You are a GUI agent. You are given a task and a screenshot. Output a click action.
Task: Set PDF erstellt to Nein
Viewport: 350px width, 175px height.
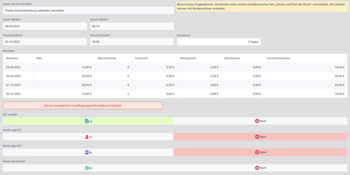point(260,121)
